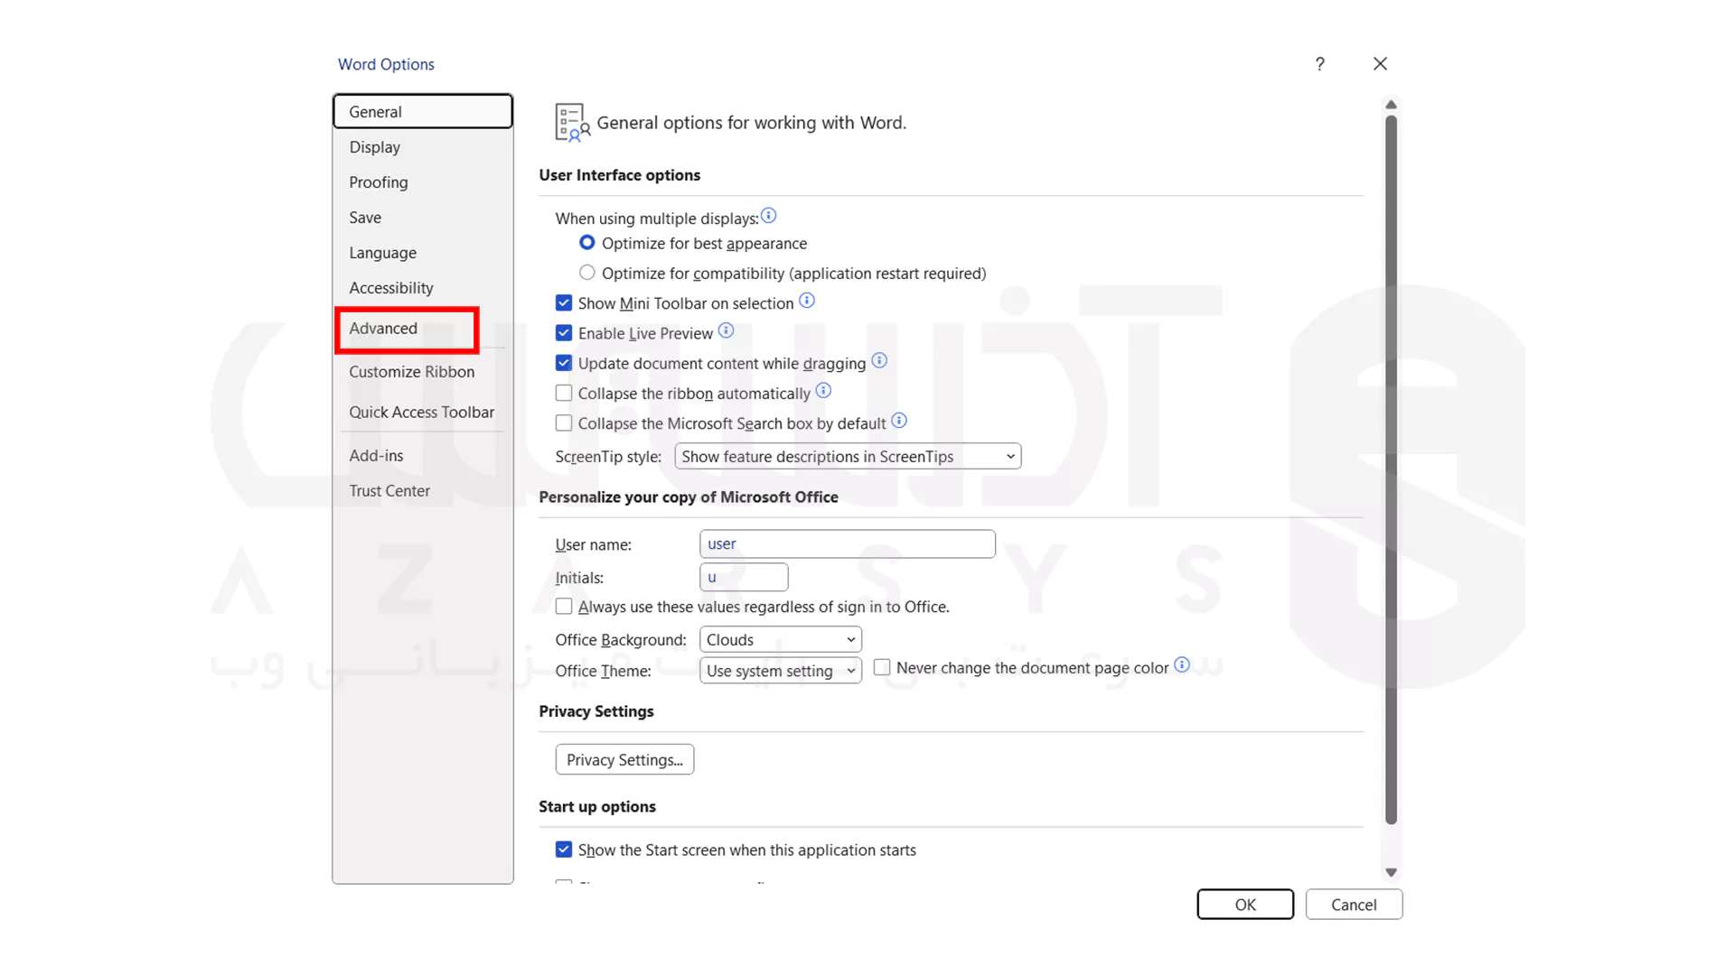Click info icon next to Enable Live Preview
The height and width of the screenshot is (975, 1735).
727,330
